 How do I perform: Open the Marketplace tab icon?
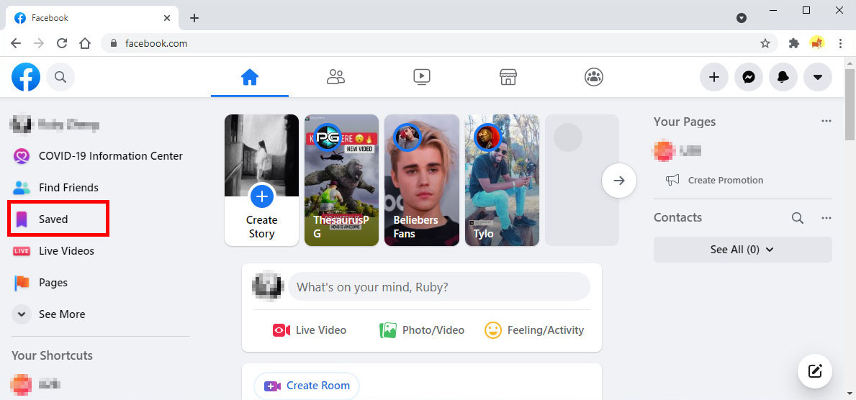coord(508,77)
